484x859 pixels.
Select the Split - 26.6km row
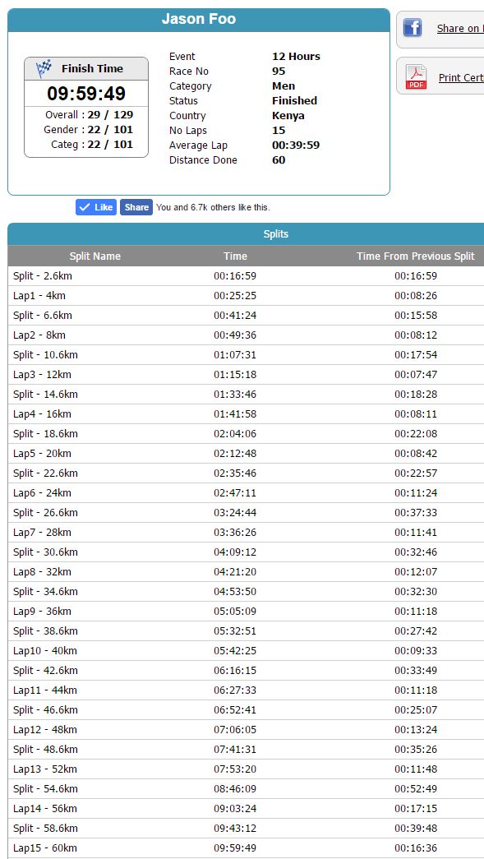(x=246, y=513)
